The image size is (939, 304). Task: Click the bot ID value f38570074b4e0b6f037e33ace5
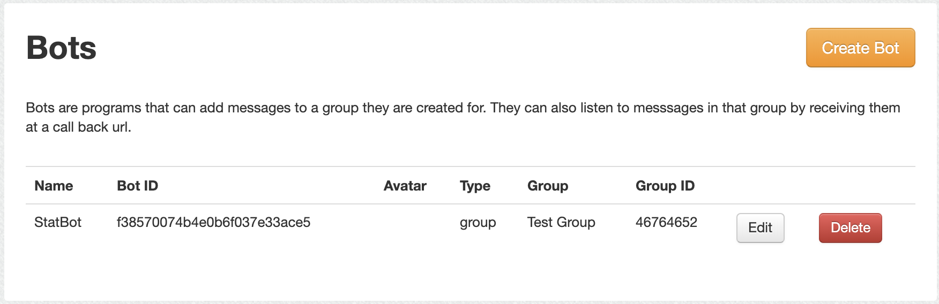pyautogui.click(x=213, y=222)
